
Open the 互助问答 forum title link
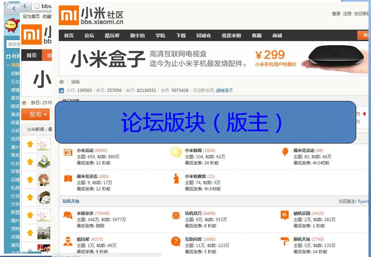click(x=194, y=239)
